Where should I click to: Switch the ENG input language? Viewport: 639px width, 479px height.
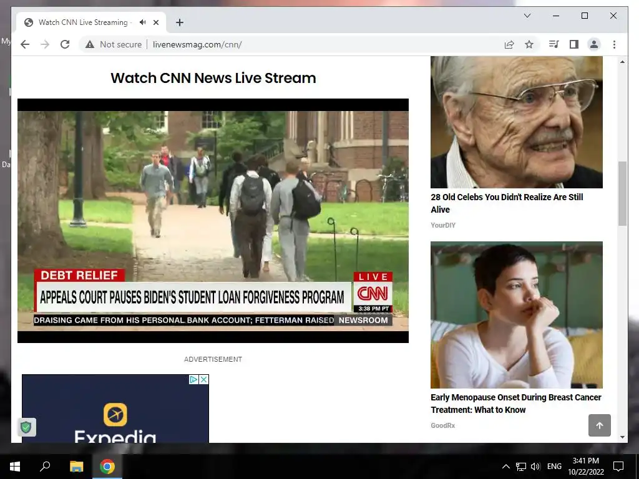(x=554, y=467)
